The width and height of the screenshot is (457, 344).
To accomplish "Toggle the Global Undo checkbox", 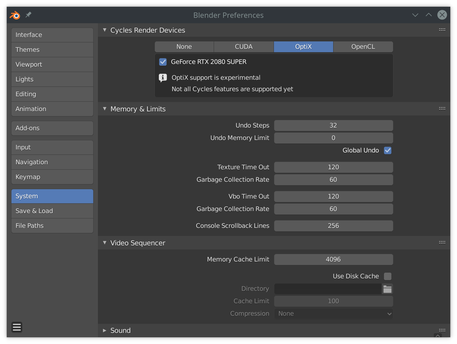I will [388, 150].
